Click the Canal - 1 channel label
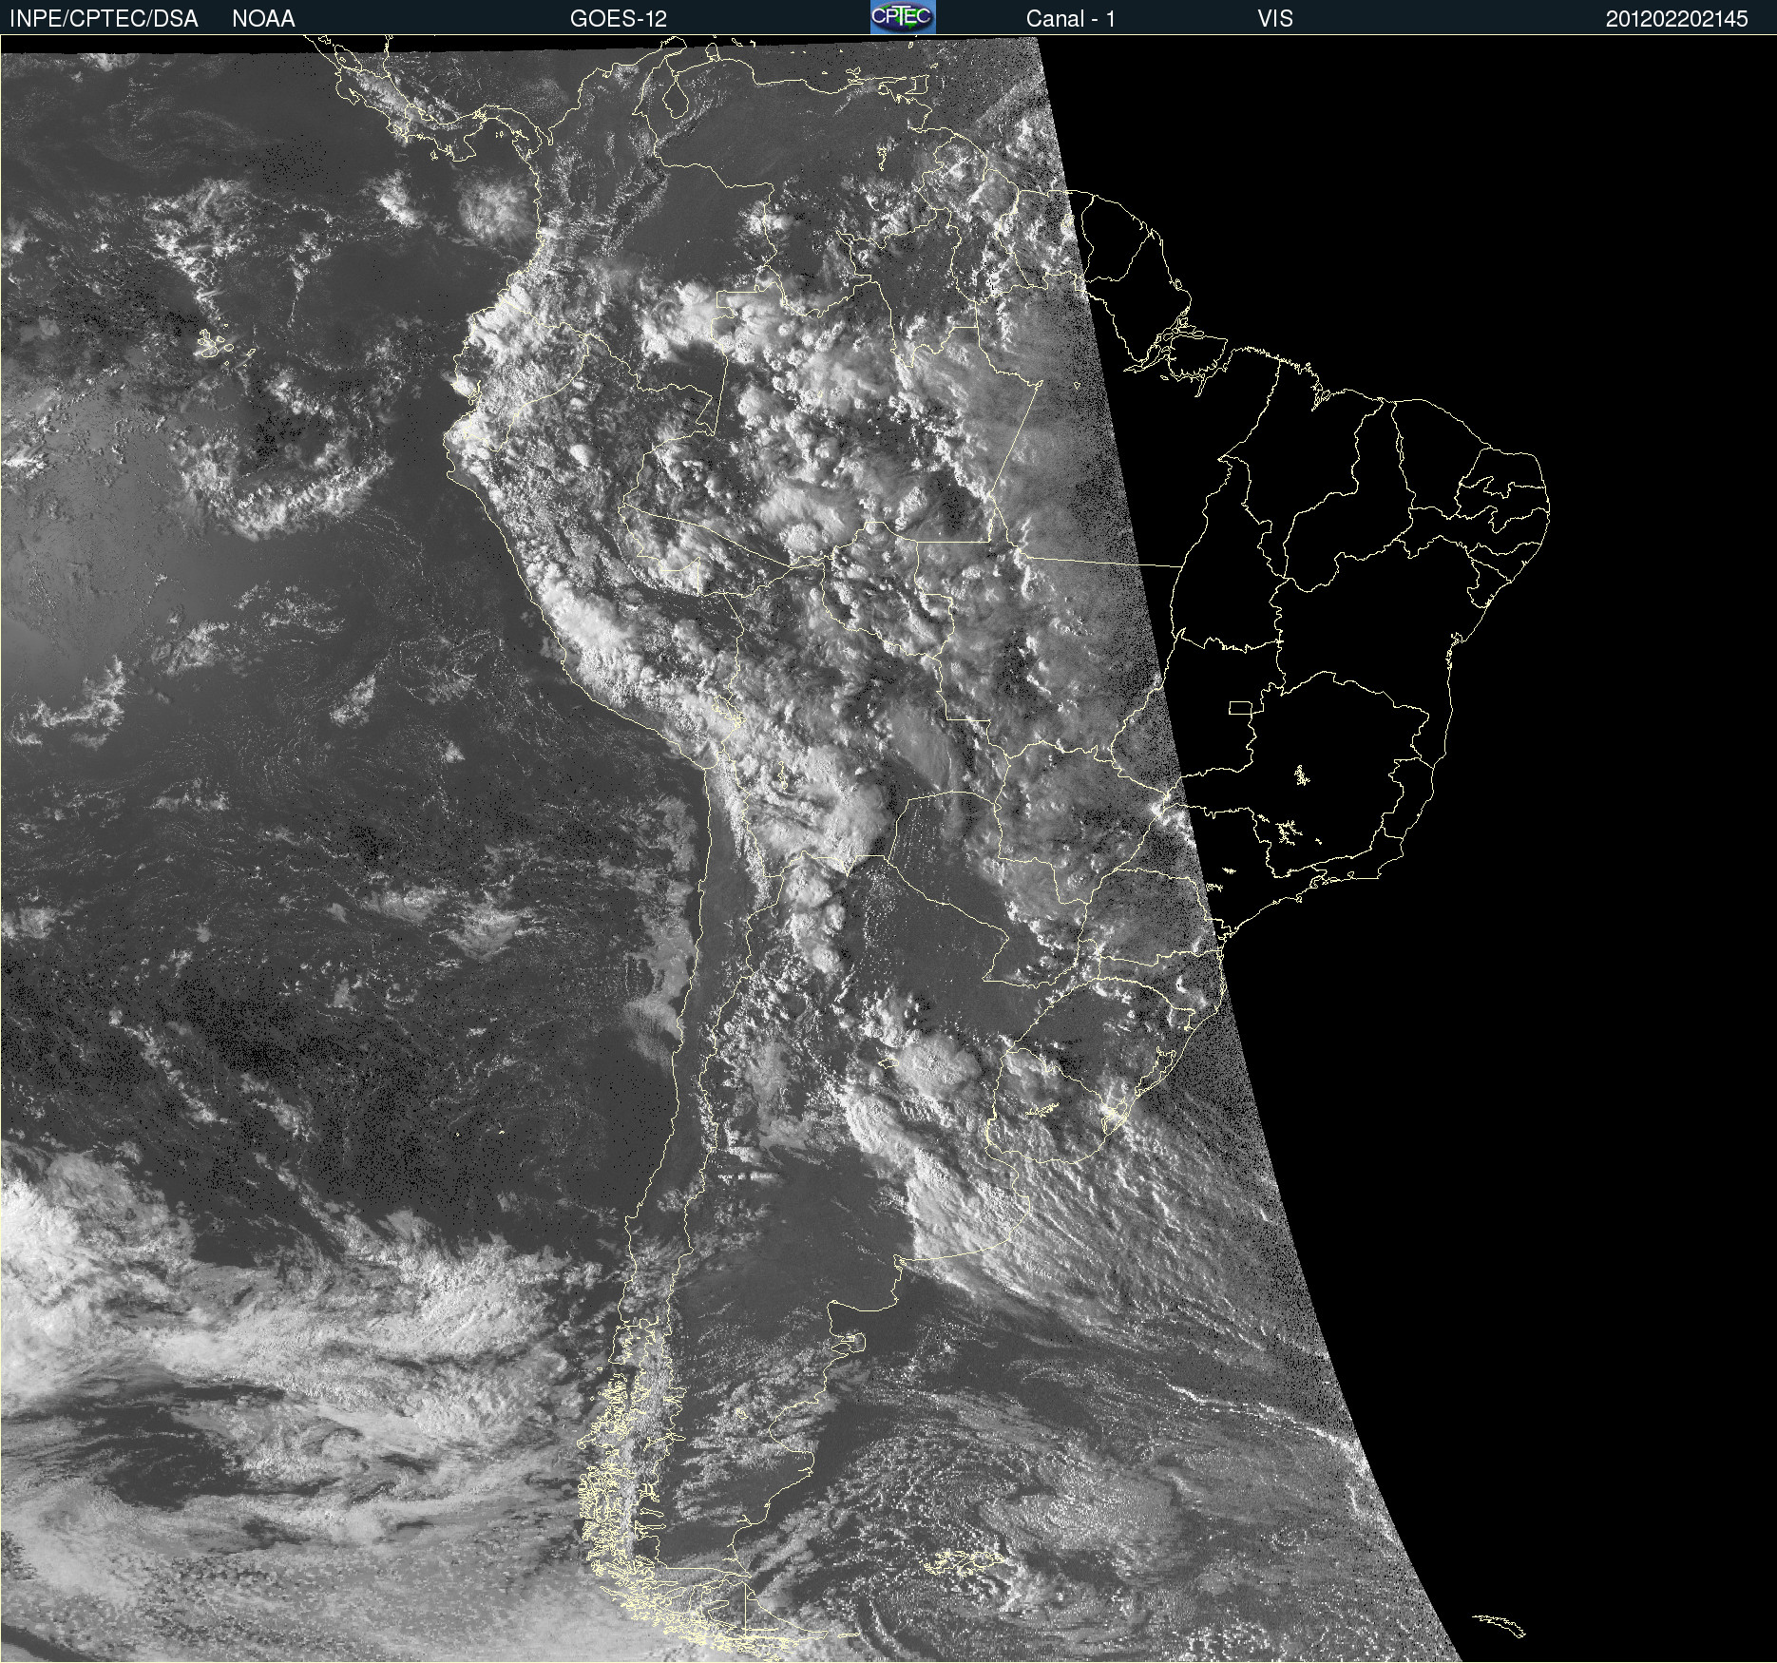Viewport: 1777px width, 1663px height. point(1071,18)
